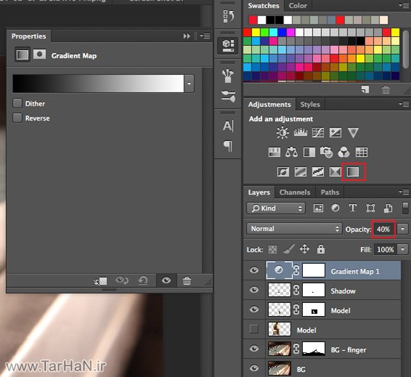Add a Vibrance adjustment layer
Image resolution: width=411 pixels, height=377 pixels.
pyautogui.click(x=353, y=133)
